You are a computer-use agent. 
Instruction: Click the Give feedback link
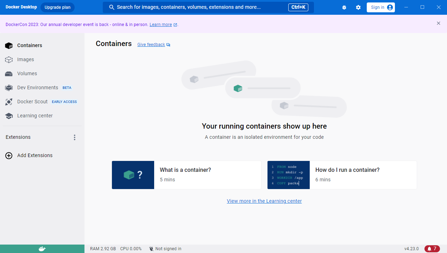click(x=151, y=45)
